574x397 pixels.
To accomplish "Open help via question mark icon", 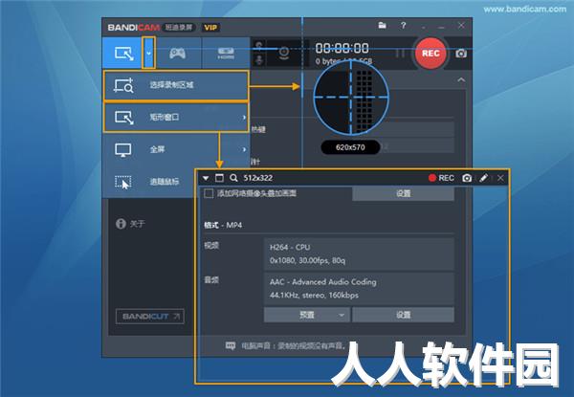I will point(403,26).
